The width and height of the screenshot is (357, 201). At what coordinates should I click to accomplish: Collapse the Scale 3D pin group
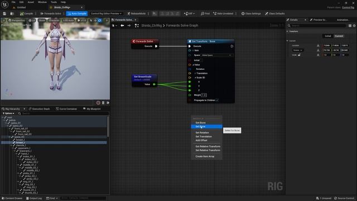[195, 78]
